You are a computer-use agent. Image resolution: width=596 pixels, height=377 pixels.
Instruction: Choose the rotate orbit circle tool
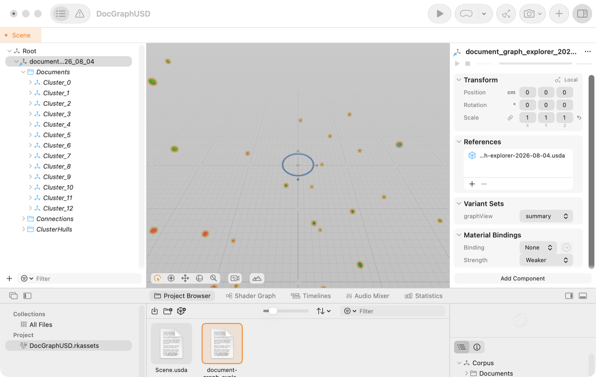click(x=199, y=278)
